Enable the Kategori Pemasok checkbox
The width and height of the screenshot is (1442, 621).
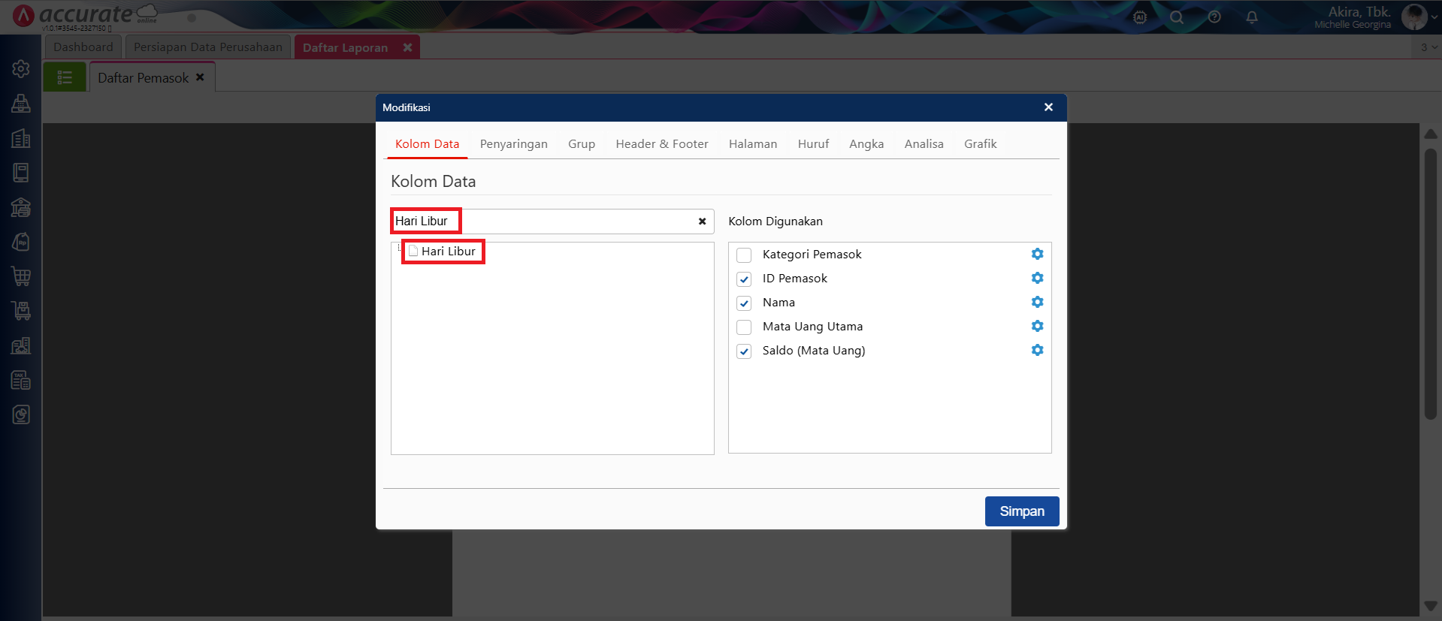click(x=744, y=255)
